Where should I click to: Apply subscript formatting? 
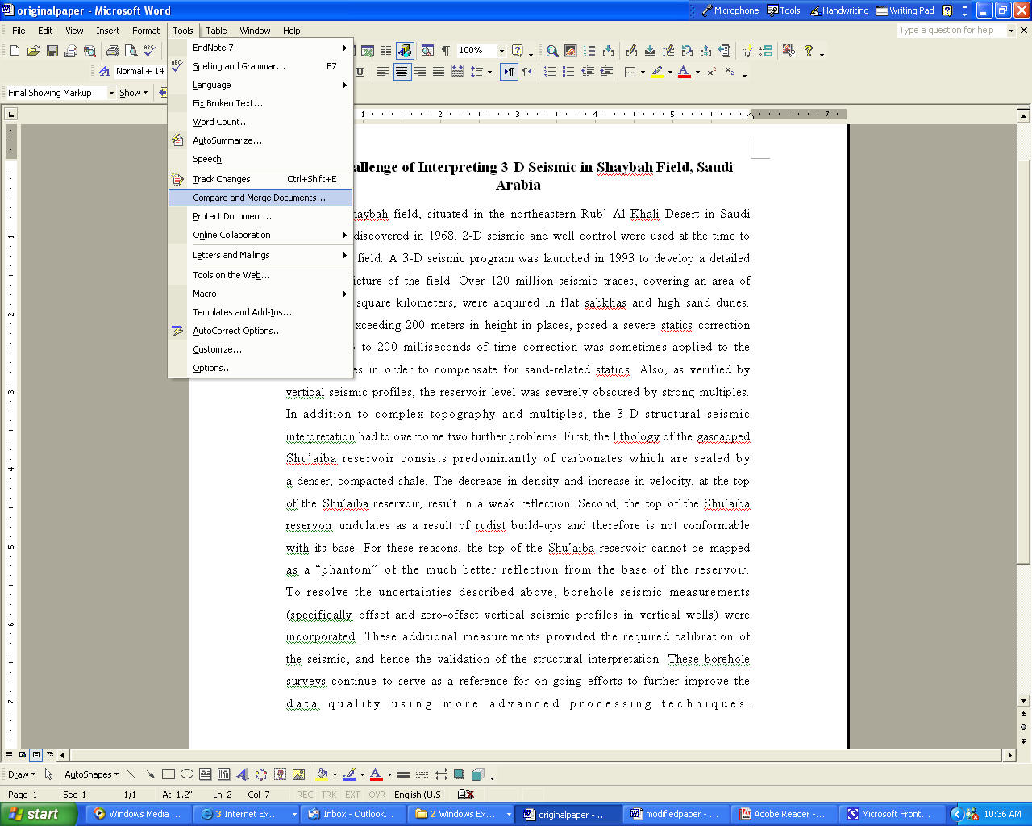click(730, 72)
